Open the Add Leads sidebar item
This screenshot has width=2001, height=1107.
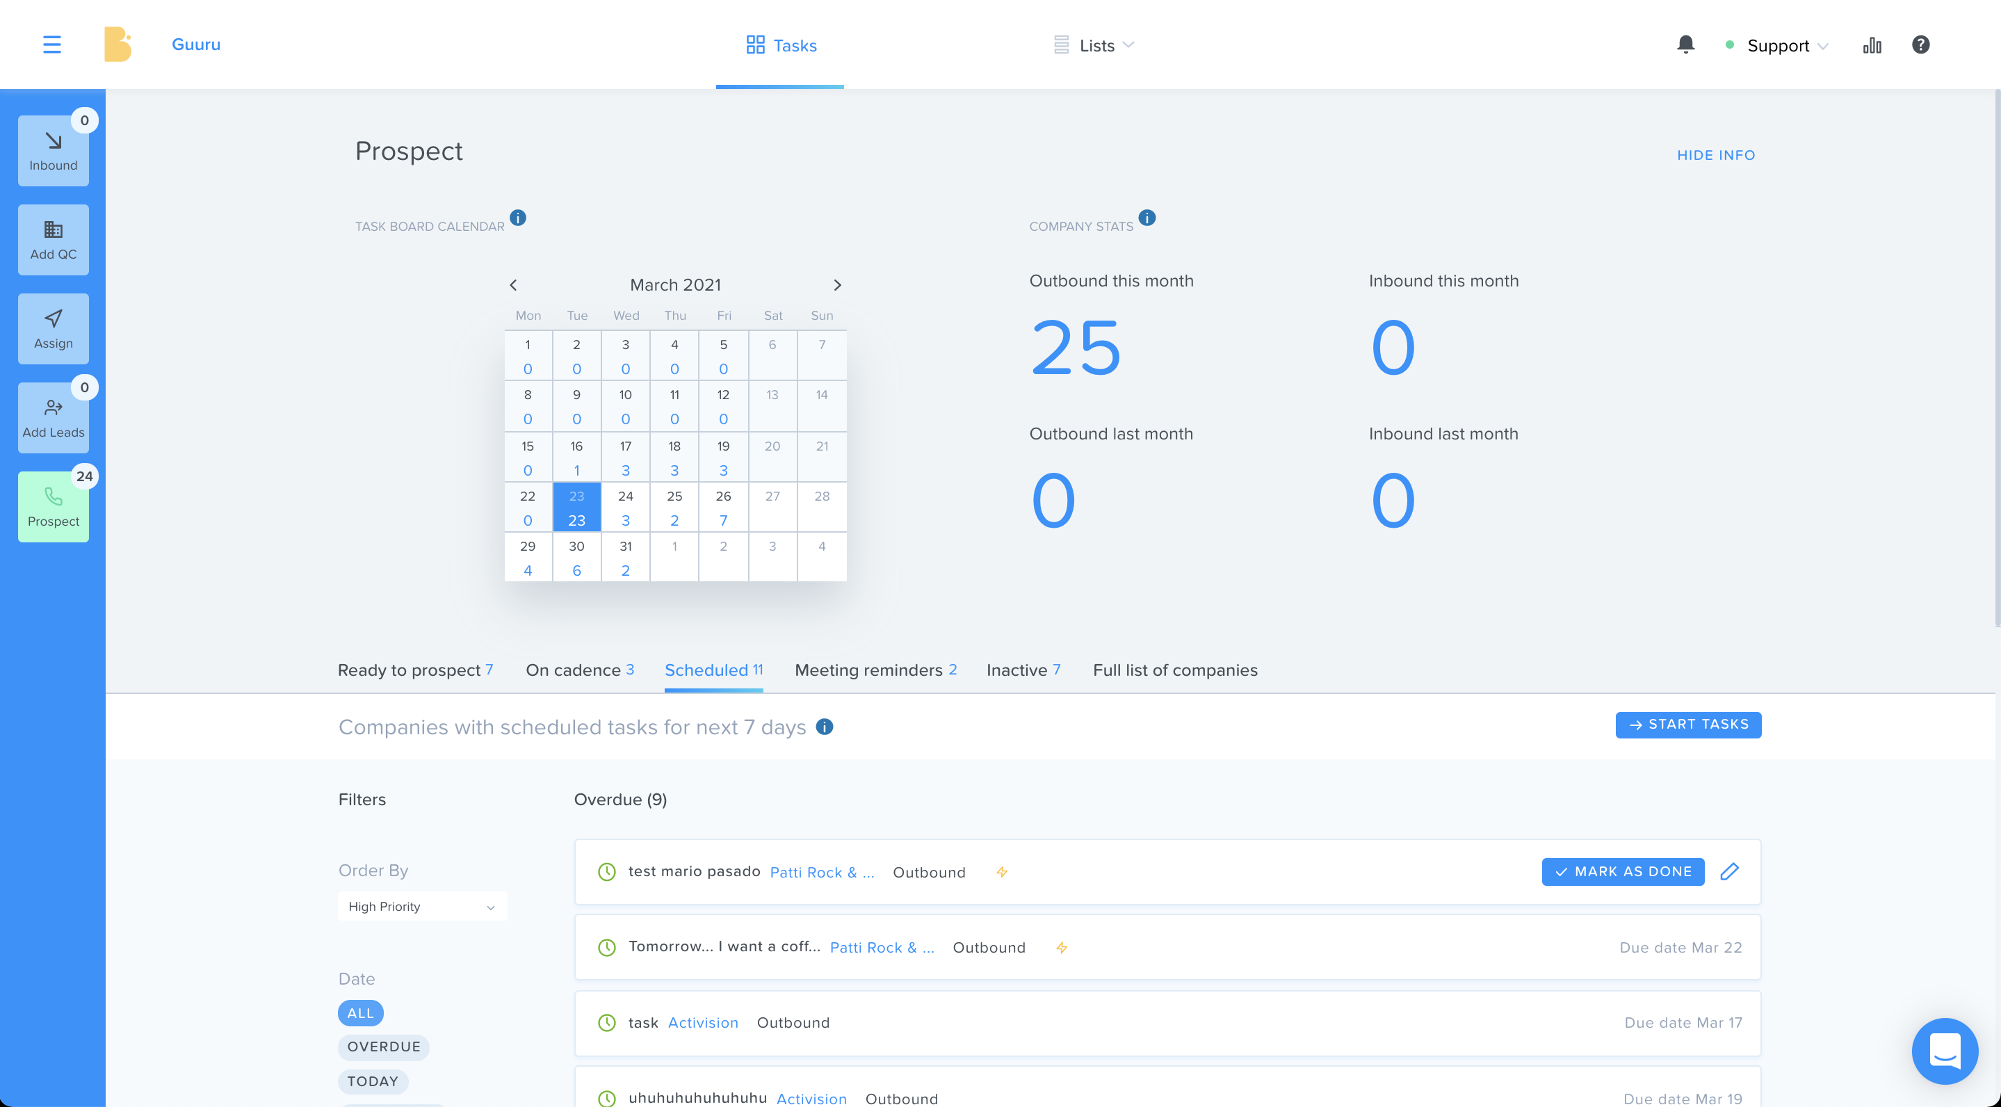(x=53, y=417)
